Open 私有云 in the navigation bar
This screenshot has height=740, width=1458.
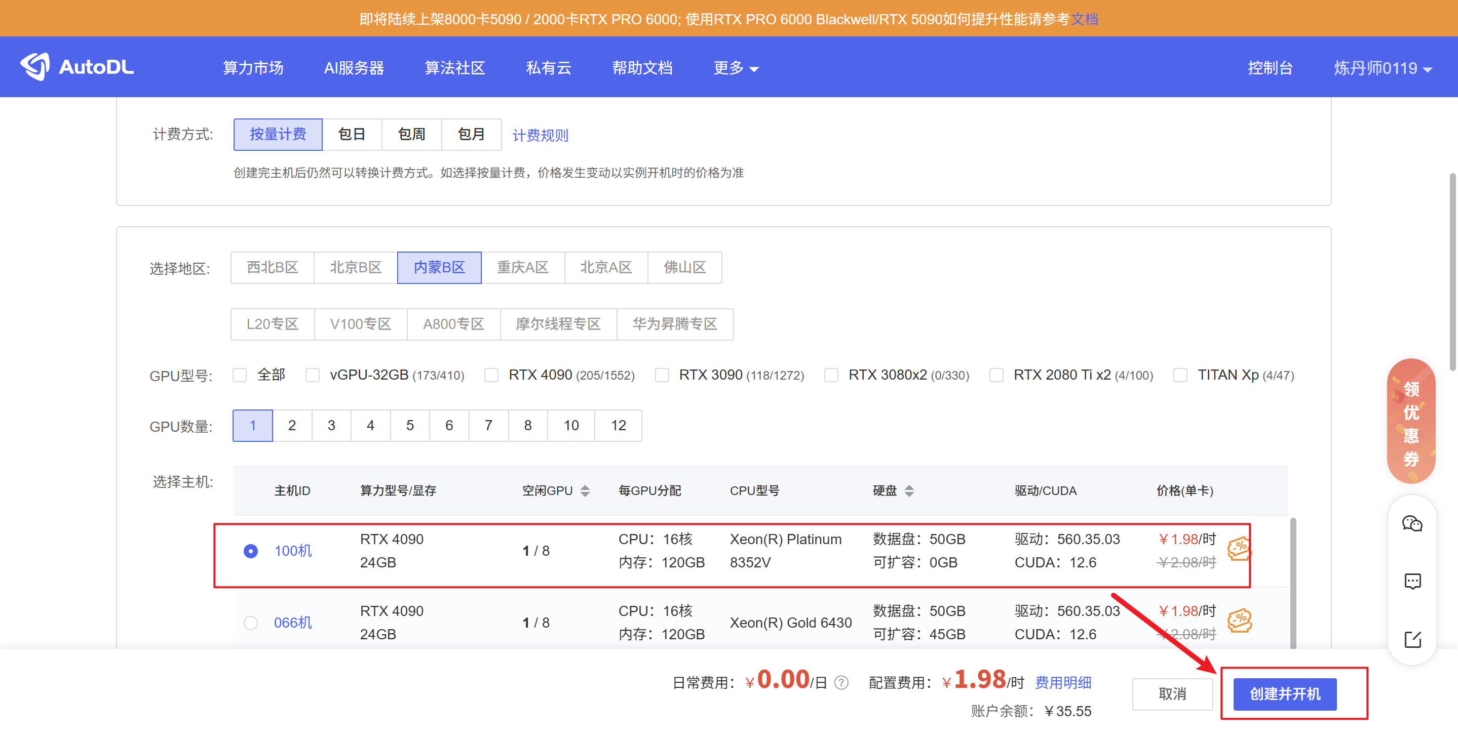click(x=549, y=68)
